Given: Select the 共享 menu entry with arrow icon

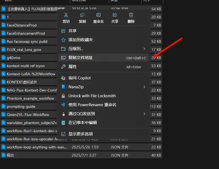Looking at the screenshot, I should coord(103,31).
